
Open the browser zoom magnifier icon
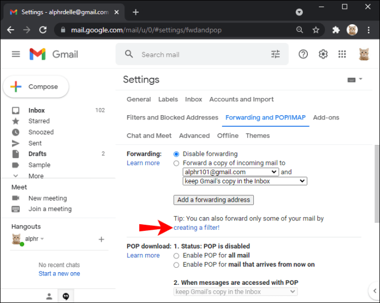[x=300, y=30]
